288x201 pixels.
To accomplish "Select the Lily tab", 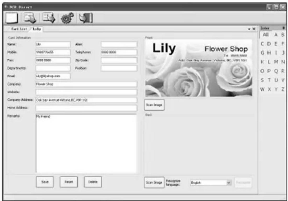I will coord(37,29).
